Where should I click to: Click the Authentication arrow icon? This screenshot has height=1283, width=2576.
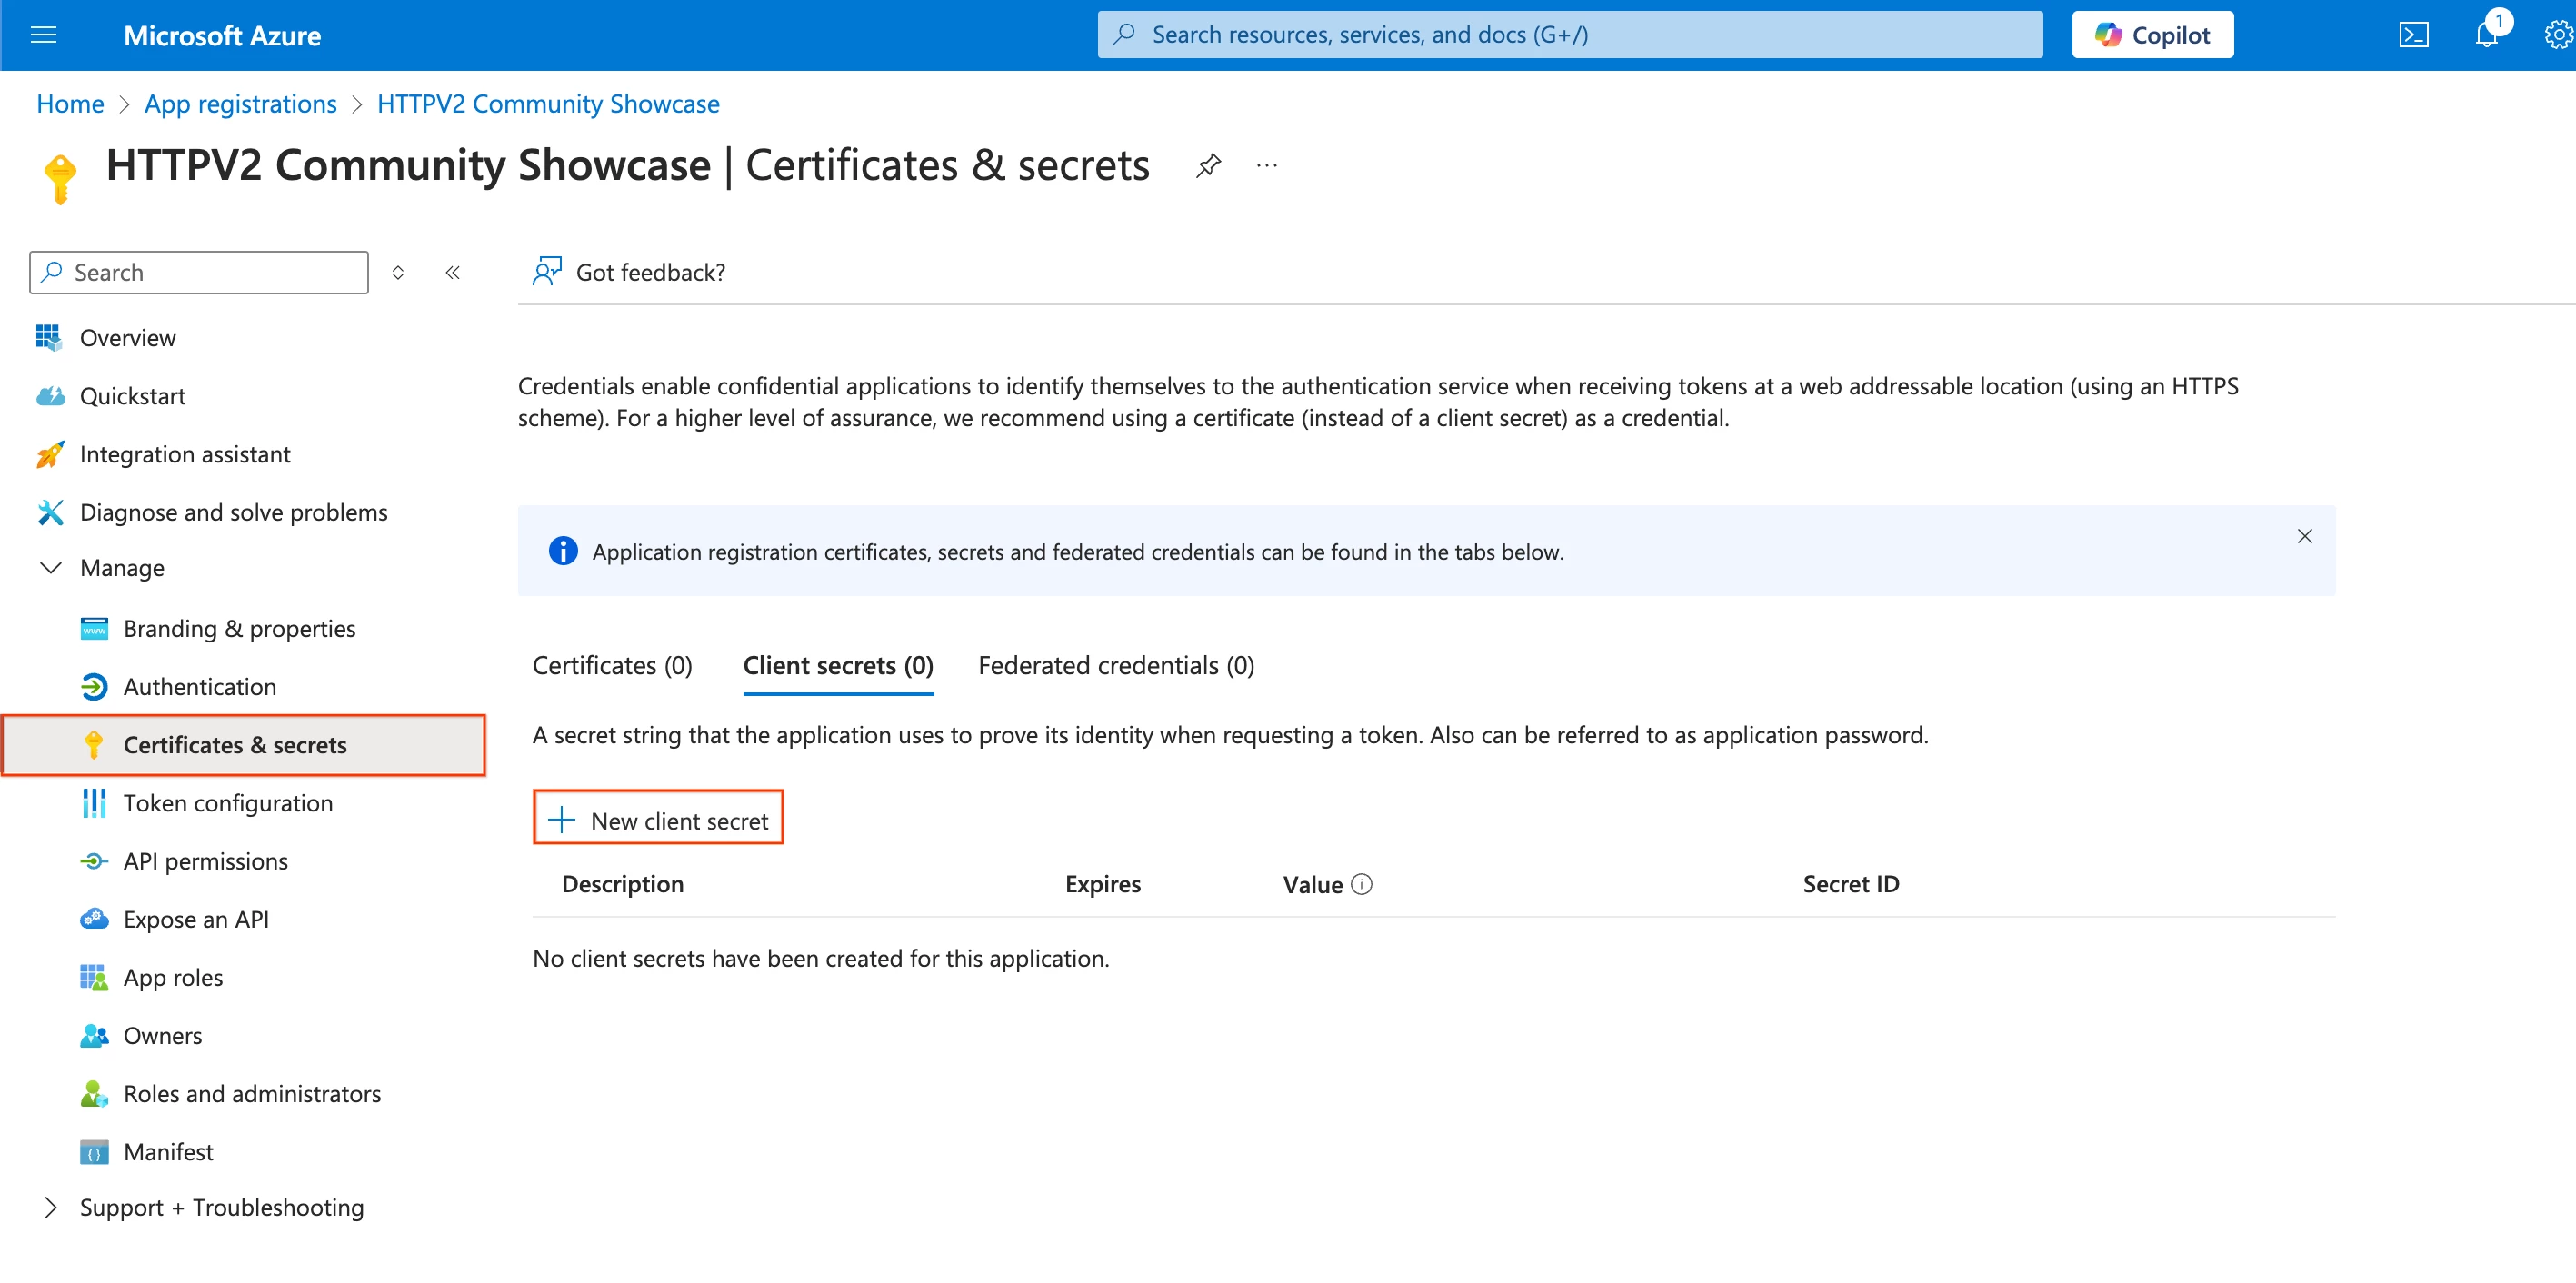coord(94,686)
